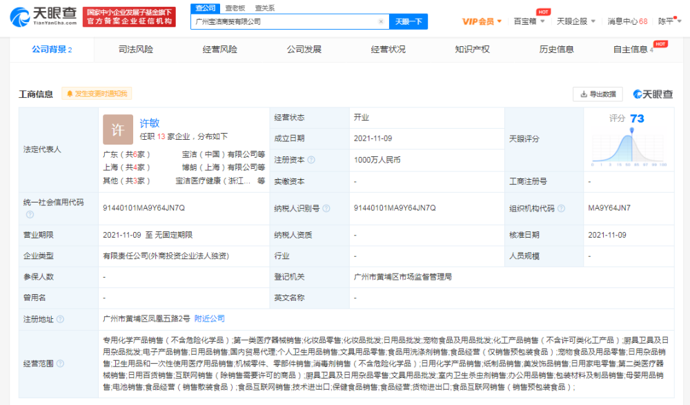Viewport: 690px width, 405px height.
Task: Select the 查老板 search mode tab
Action: point(235,8)
